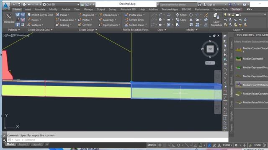Image resolution: width=268 pixels, height=150 pixels.
Task: Click the Import Survey Data button
Action: 40,15
